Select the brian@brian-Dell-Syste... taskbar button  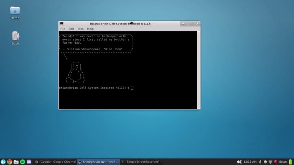(98, 162)
